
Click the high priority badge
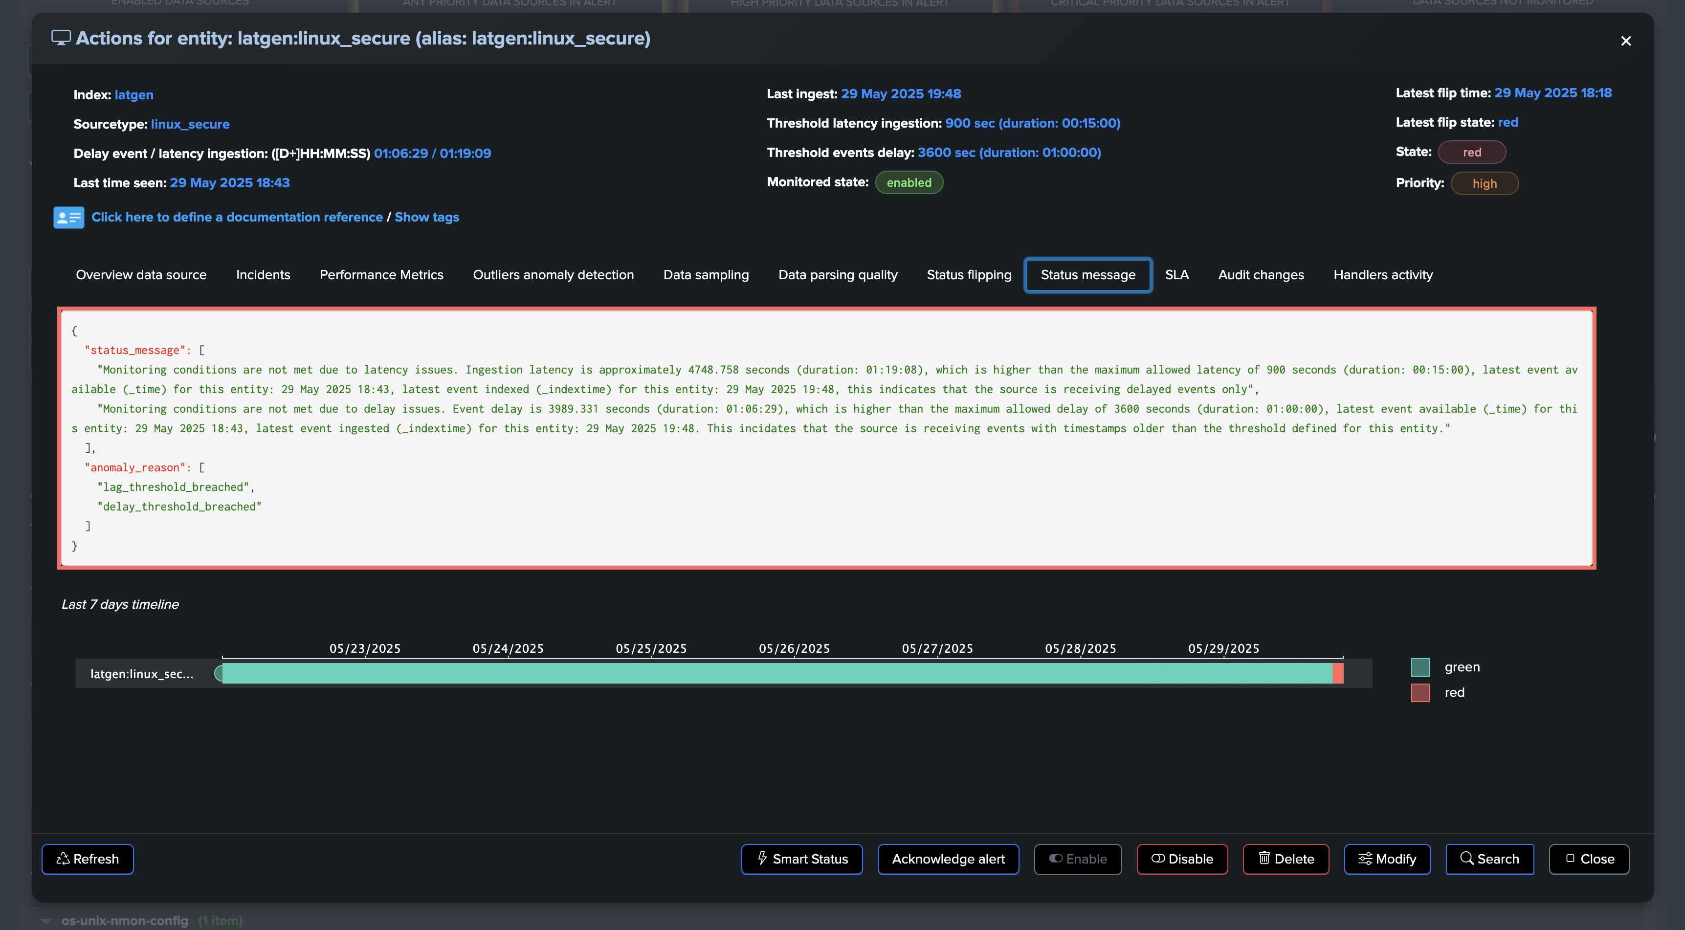click(1484, 184)
